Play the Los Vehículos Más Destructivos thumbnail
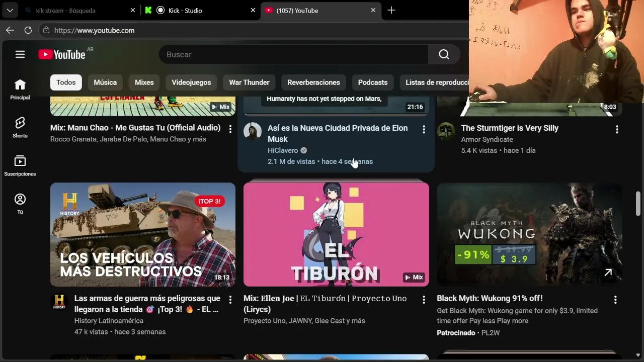 [143, 234]
